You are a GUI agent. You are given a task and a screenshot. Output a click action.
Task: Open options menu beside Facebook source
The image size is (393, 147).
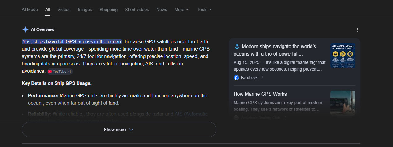pyautogui.click(x=263, y=78)
